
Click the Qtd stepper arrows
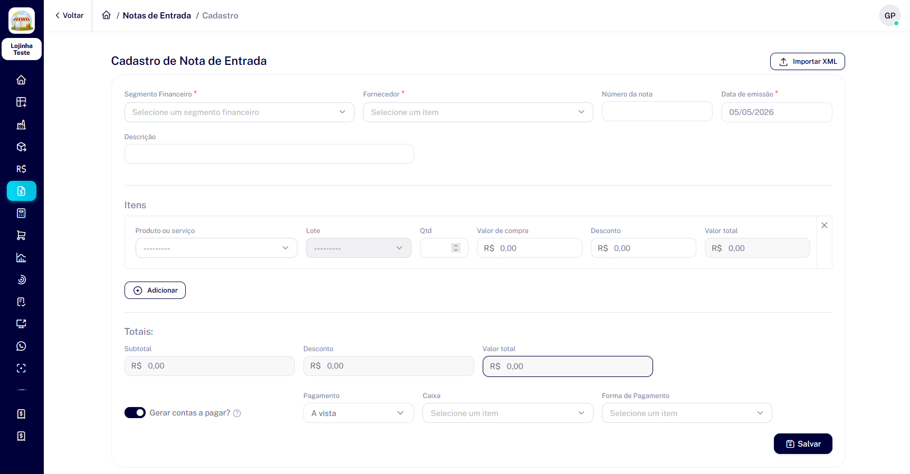tap(456, 248)
